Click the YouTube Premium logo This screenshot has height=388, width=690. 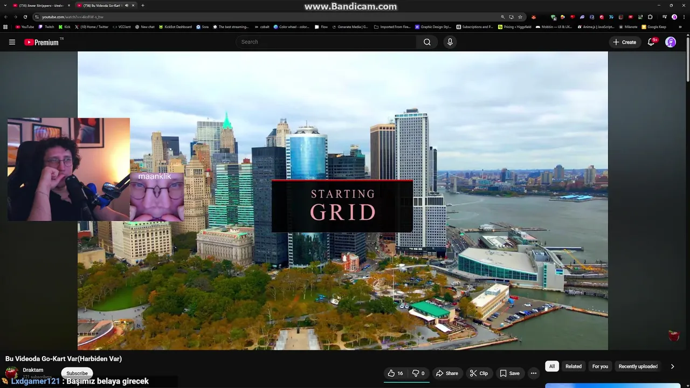(x=42, y=42)
